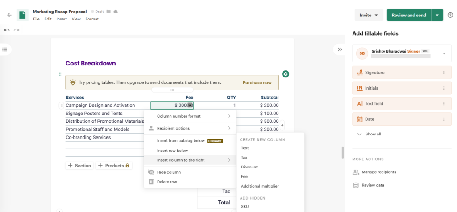Open the Insert menu
This screenshot has width=457, height=212.
62,19
